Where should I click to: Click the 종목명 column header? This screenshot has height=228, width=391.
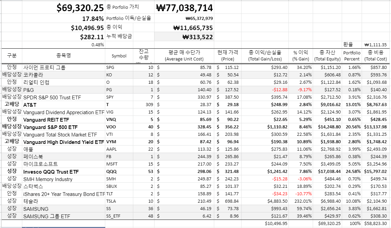(63, 56)
